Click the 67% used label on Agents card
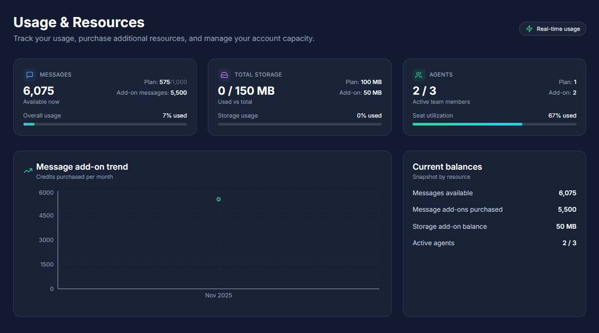 tap(562, 115)
